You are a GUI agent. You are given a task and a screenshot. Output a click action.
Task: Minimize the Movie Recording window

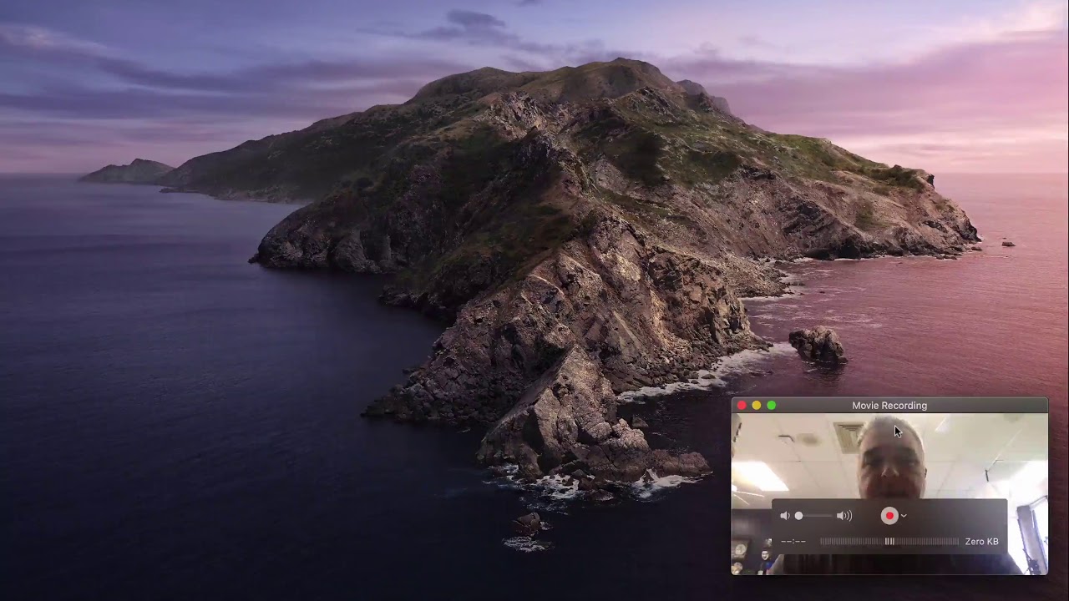click(757, 406)
